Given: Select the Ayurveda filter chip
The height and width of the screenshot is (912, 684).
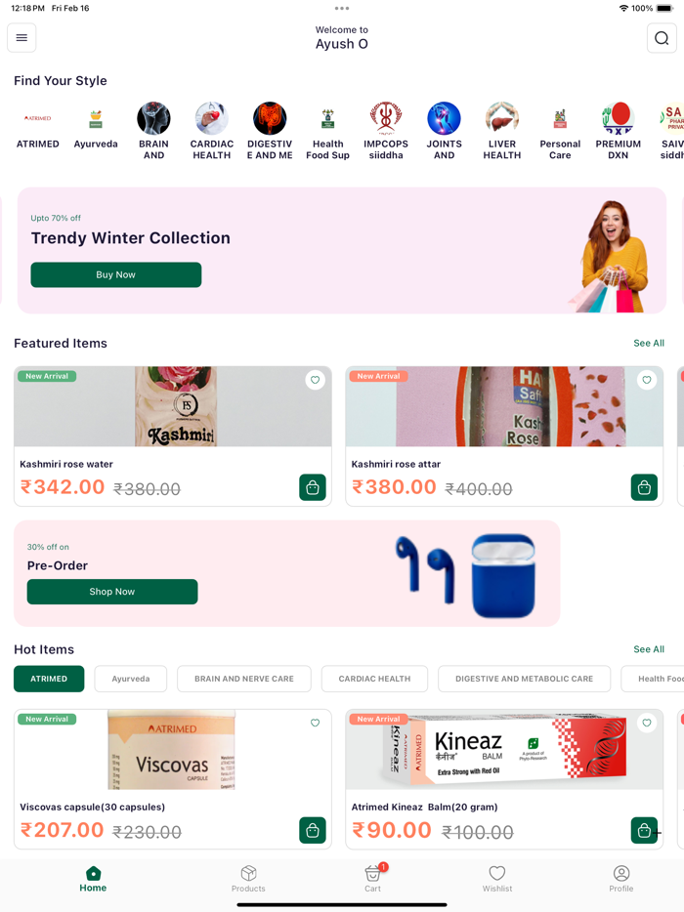Looking at the screenshot, I should [x=130, y=679].
